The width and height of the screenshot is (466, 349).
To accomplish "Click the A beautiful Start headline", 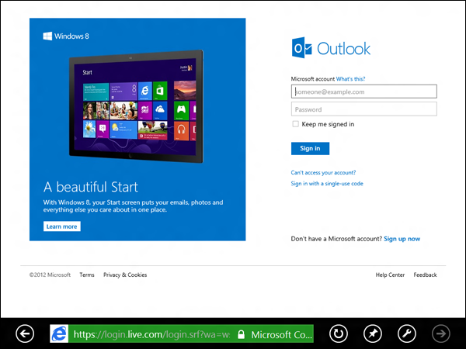I will (x=91, y=187).
